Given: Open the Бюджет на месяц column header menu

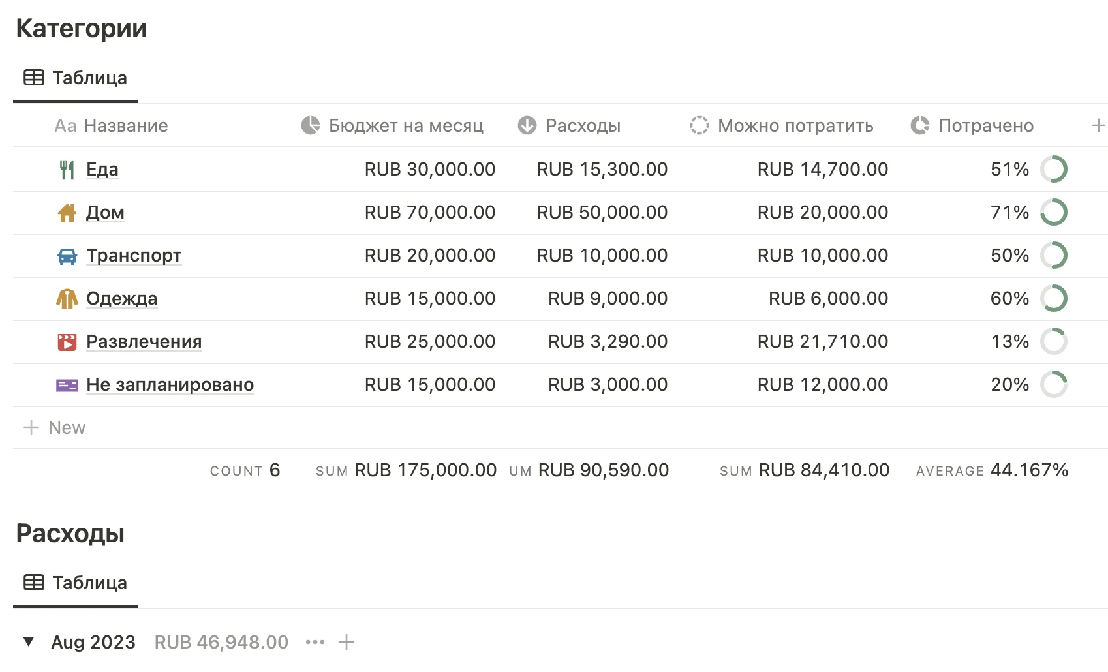Looking at the screenshot, I should (393, 125).
